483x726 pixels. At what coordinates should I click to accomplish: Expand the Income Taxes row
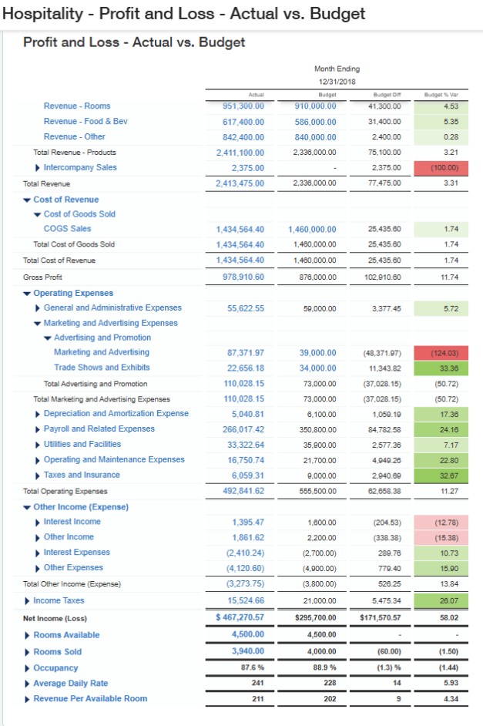tap(28, 600)
